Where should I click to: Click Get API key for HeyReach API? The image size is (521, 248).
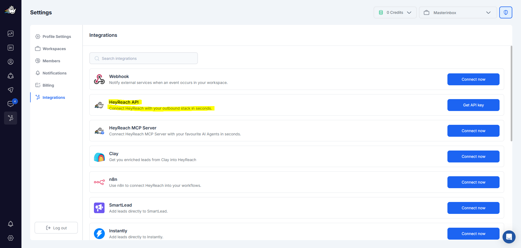(473, 105)
